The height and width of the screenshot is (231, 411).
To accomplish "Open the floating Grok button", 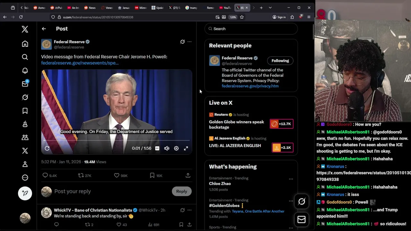I will coord(302,201).
